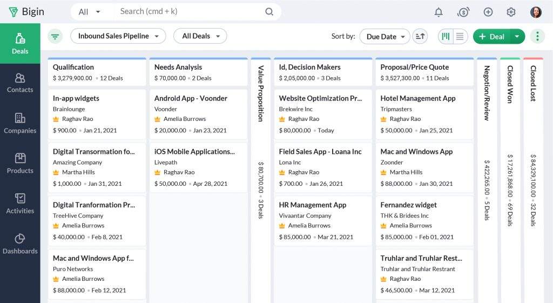Click the $ 88,000.00 amount on Zoonder card
553x303 pixels.
pyautogui.click(x=396, y=184)
